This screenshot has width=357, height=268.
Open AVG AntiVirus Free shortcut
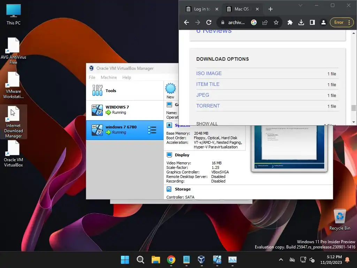click(14, 51)
